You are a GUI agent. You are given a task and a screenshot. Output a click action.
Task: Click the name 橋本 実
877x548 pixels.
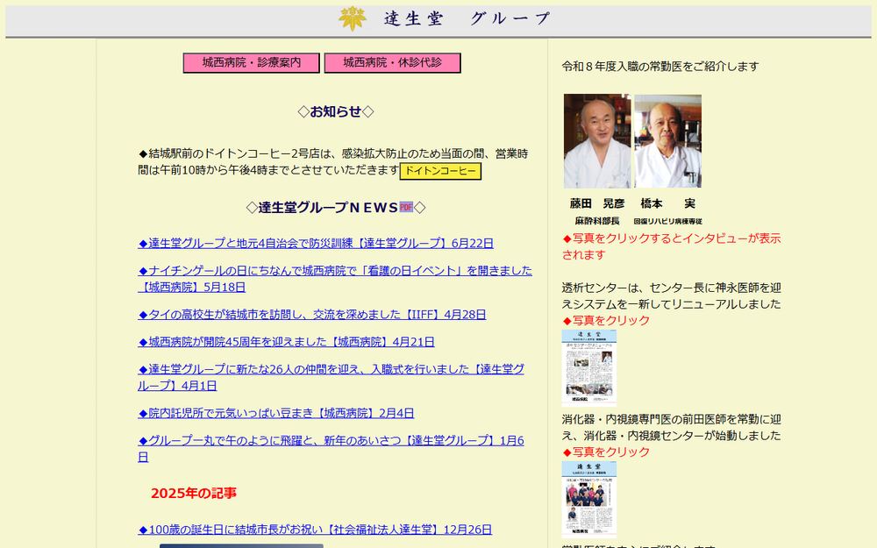(x=667, y=203)
